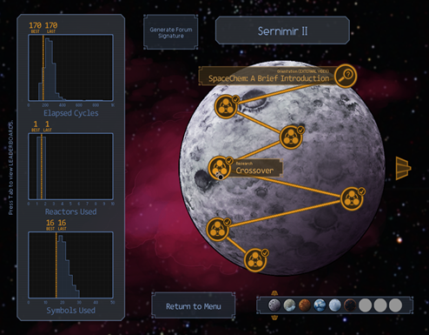The height and width of the screenshot is (335, 429).
Task: Select the second-to-last level node in the path
Action: 217,229
